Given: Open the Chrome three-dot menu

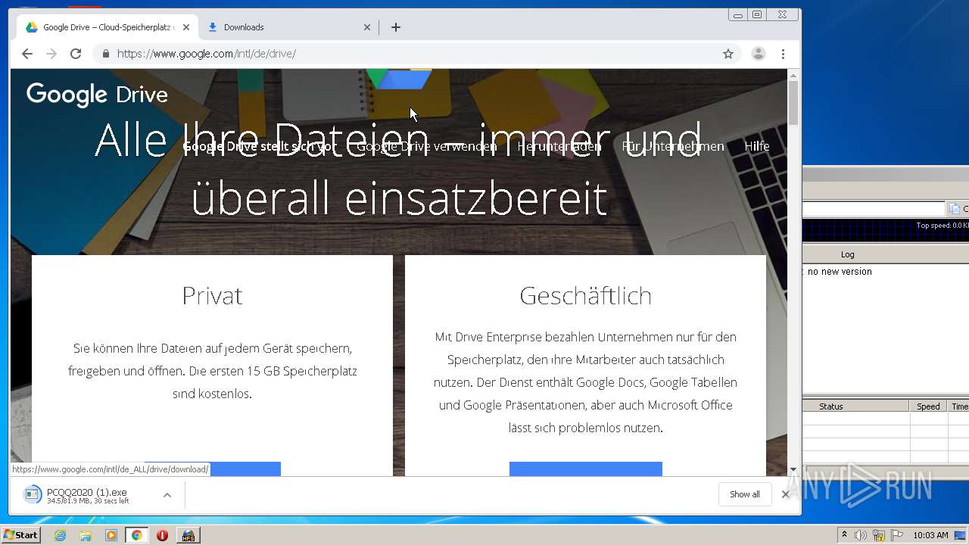Looking at the screenshot, I should [x=783, y=54].
